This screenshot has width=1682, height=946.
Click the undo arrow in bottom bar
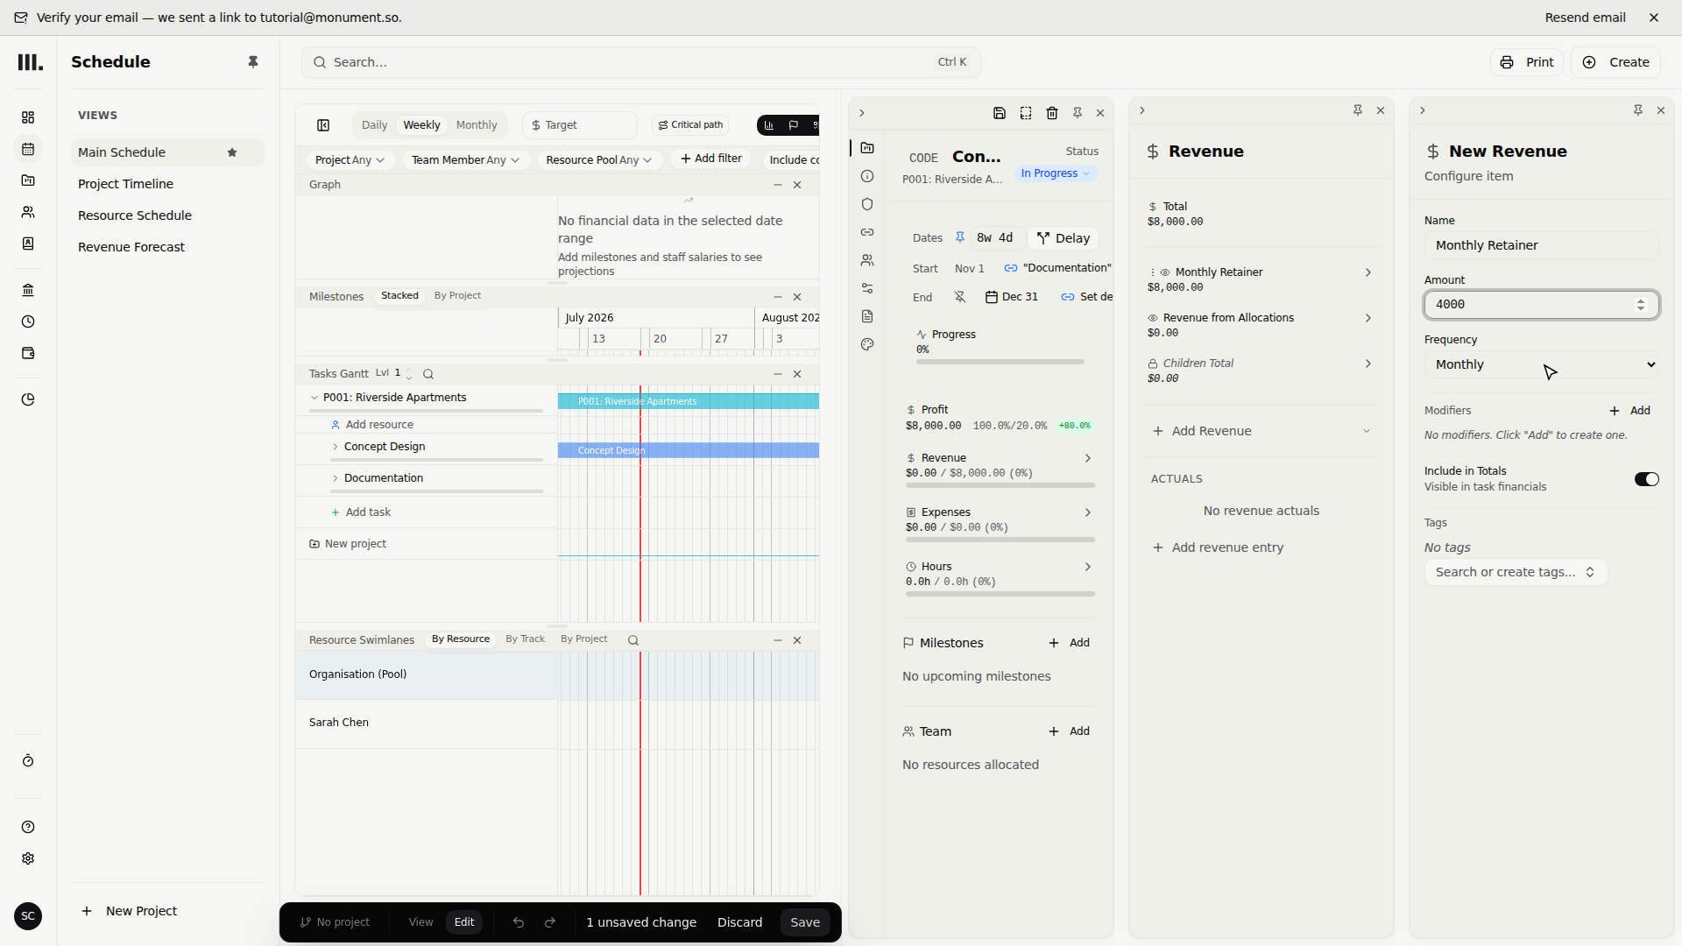pyautogui.click(x=519, y=922)
